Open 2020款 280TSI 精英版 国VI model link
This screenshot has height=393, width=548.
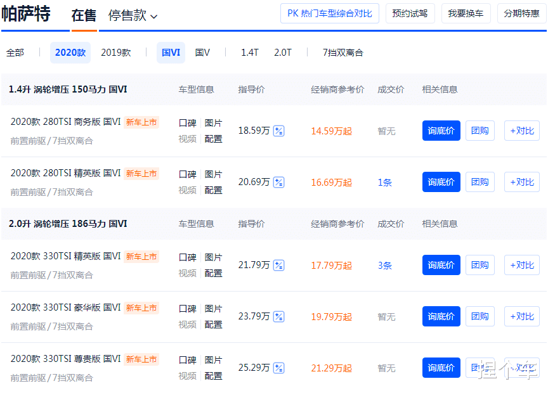[x=65, y=173]
